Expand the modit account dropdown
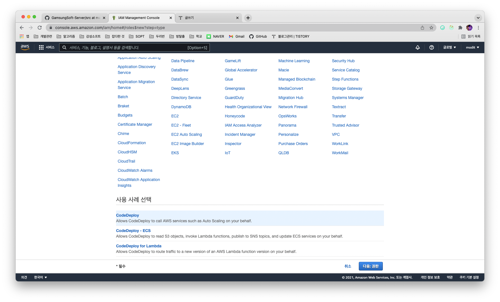The width and height of the screenshot is (500, 302). click(472, 47)
